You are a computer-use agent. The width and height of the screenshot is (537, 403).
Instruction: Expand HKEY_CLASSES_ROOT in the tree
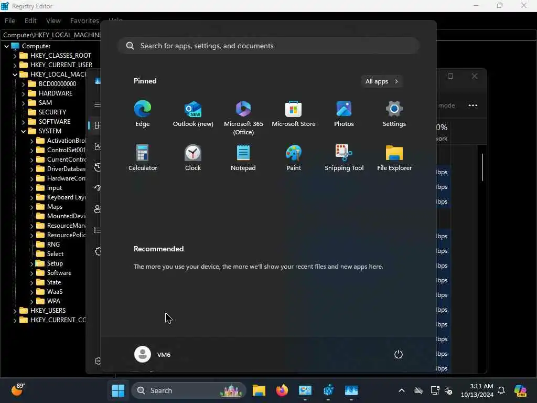coord(15,56)
